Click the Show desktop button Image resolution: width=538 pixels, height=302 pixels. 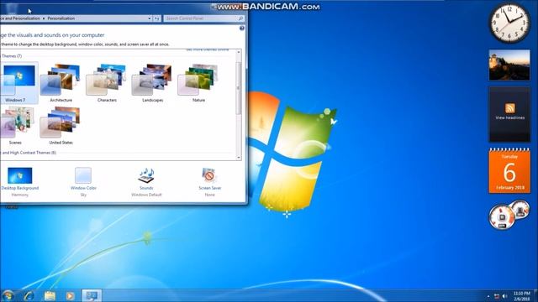535,296
